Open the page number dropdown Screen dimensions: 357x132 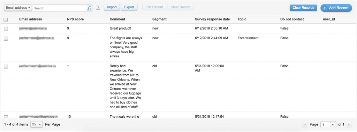333,124
